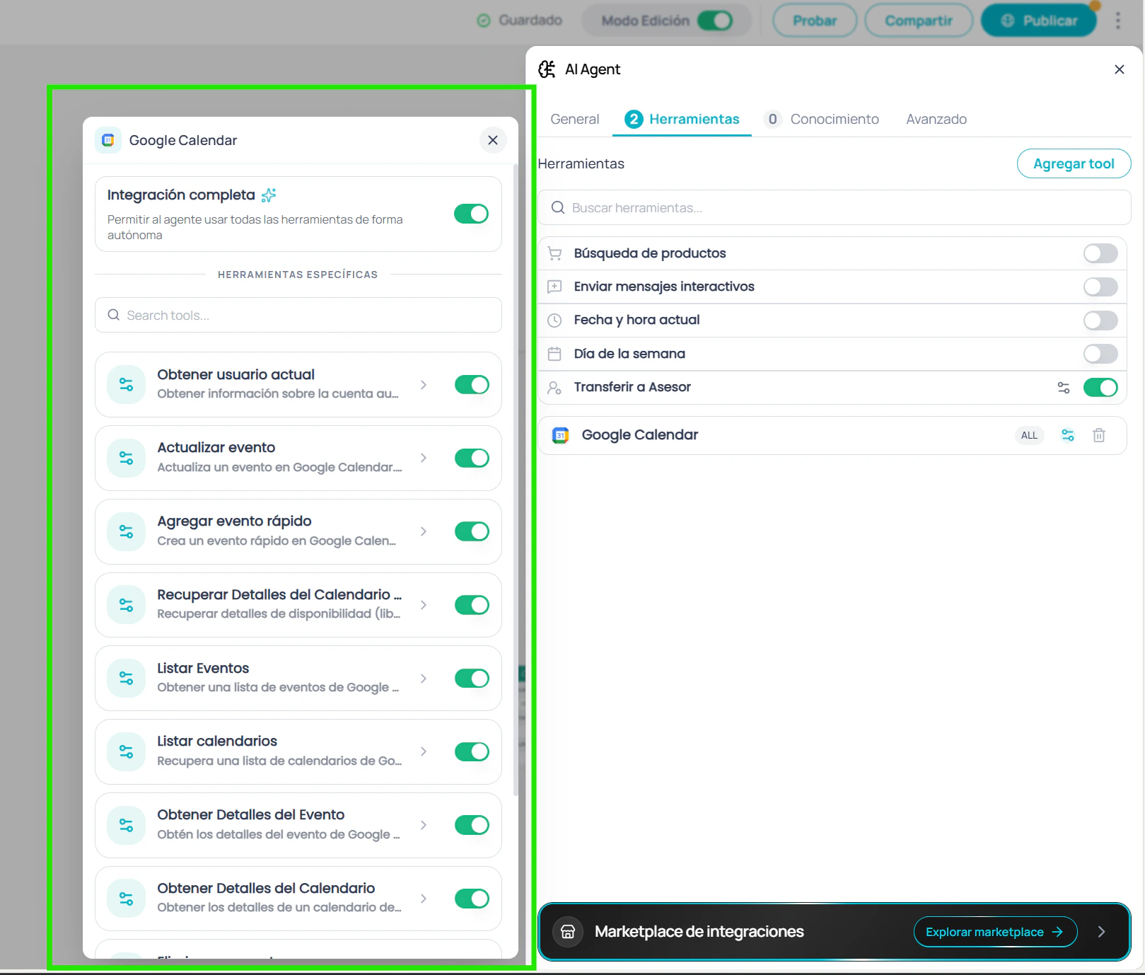
Task: Turn off the Transferir a Asesor toggle
Action: 1100,387
